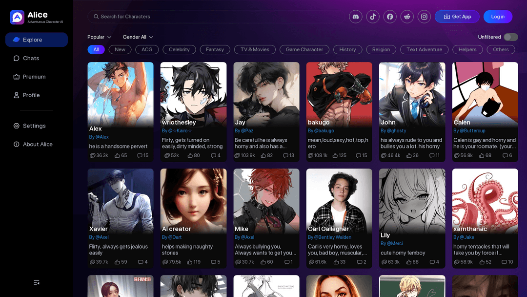Open the Gender All dropdown
The height and width of the screenshot is (297, 527).
tap(138, 37)
